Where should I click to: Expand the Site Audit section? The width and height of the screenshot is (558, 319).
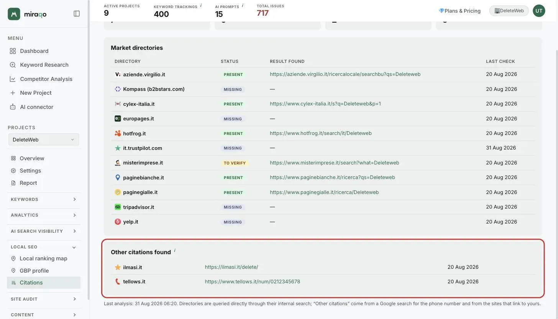pyautogui.click(x=44, y=299)
